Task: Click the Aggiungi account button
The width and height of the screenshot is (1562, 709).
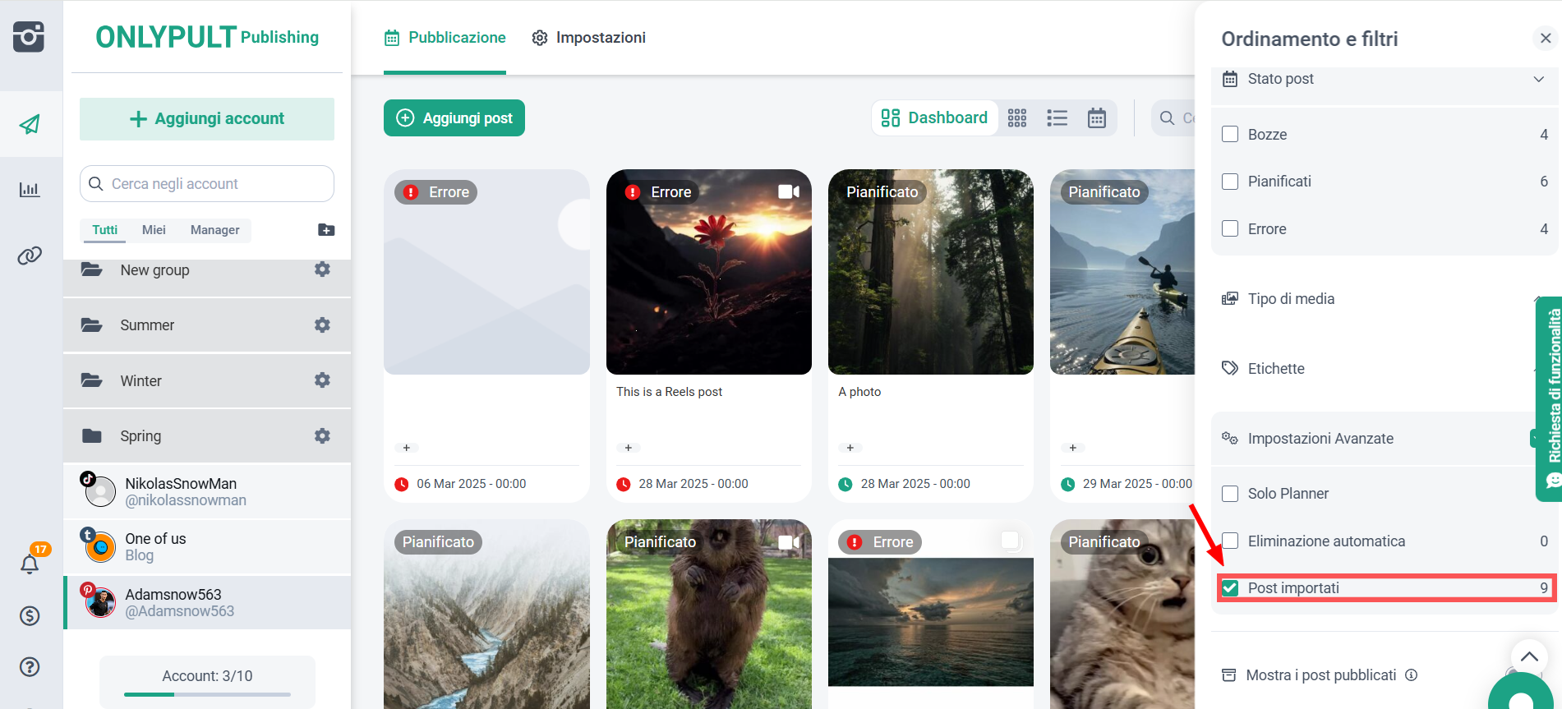Action: [x=207, y=119]
